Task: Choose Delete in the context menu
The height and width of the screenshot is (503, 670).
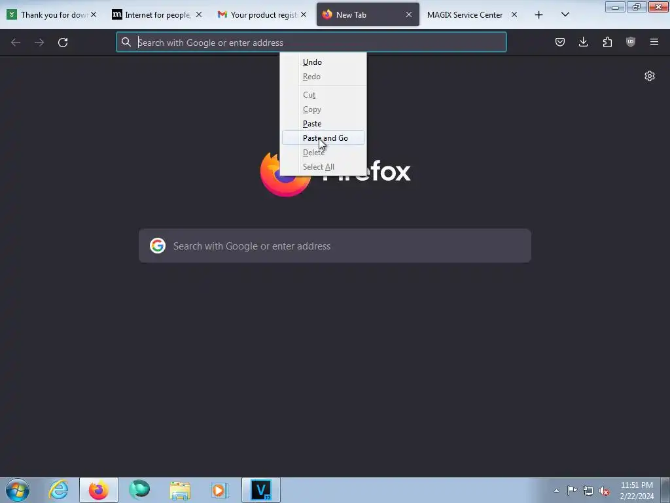Action: click(323, 152)
